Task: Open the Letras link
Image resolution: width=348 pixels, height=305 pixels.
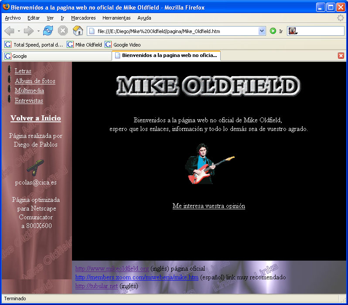Action: 23,71
